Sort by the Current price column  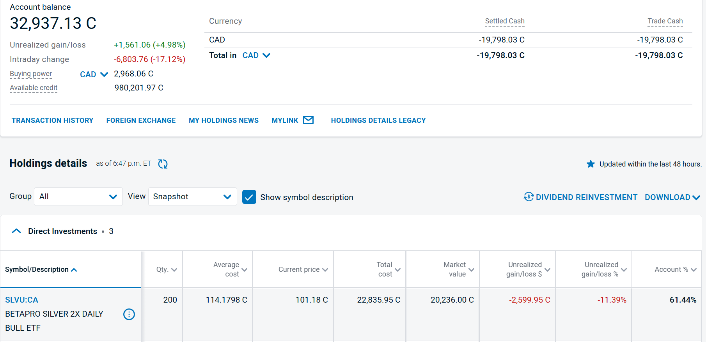303,269
